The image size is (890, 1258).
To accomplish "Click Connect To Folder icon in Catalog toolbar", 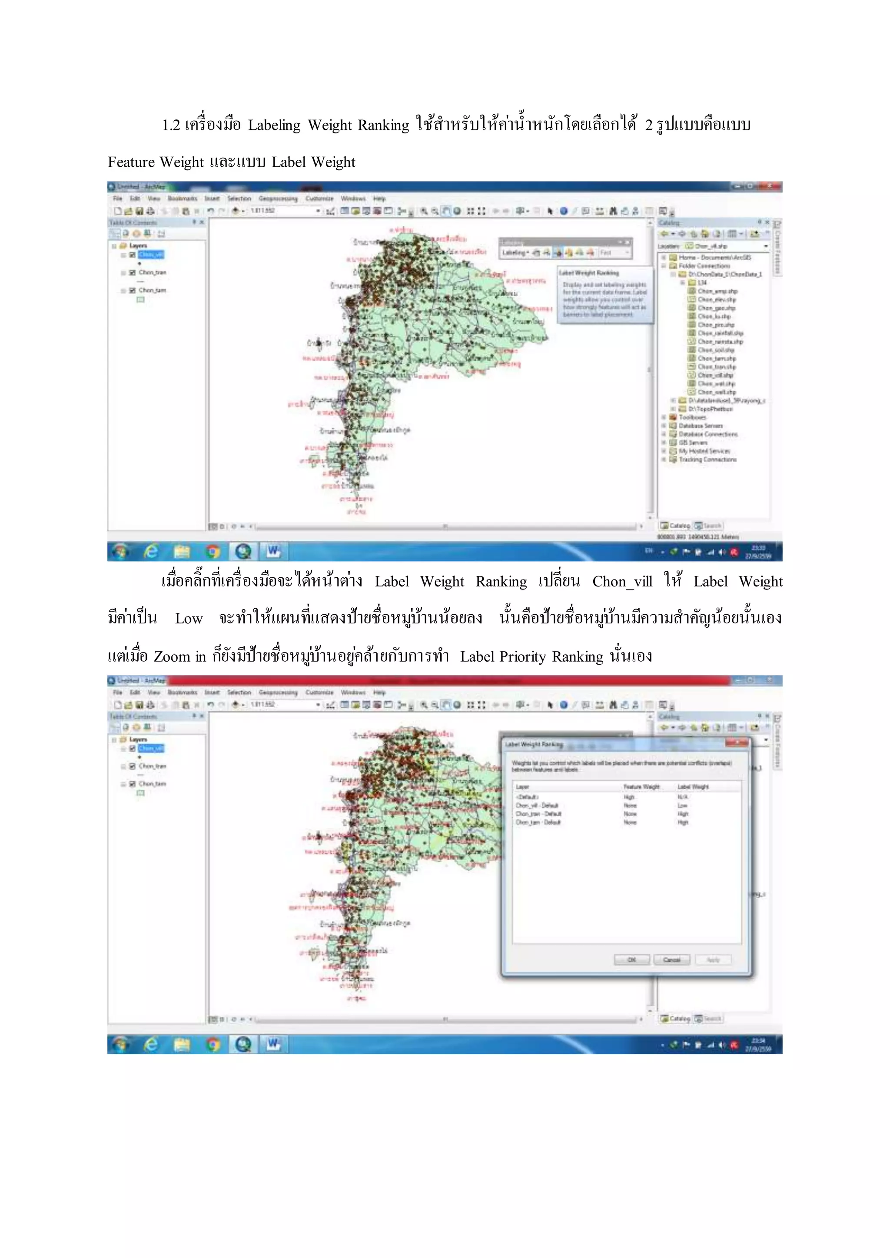I will click(755, 234).
